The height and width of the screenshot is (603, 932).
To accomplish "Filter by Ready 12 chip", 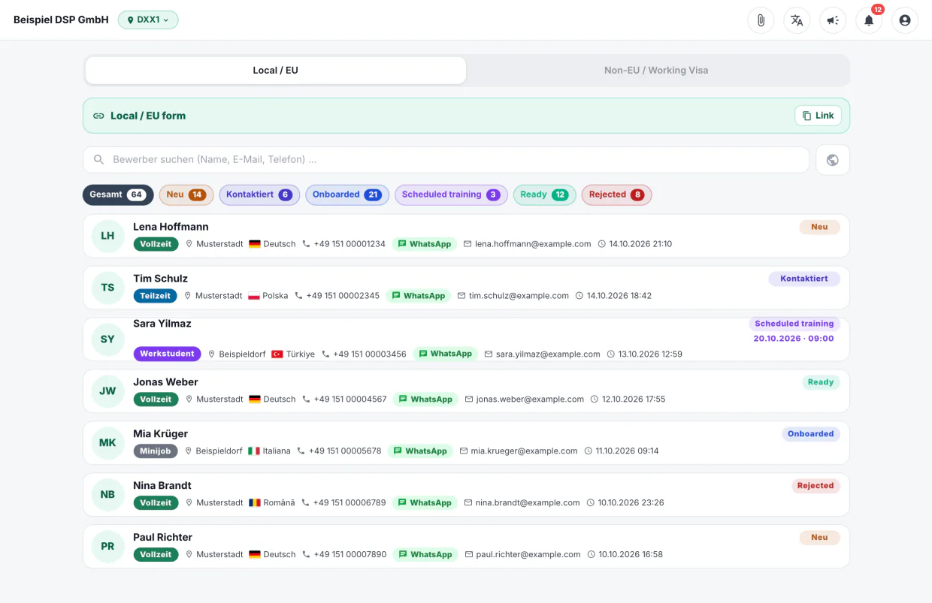I will 544,195.
